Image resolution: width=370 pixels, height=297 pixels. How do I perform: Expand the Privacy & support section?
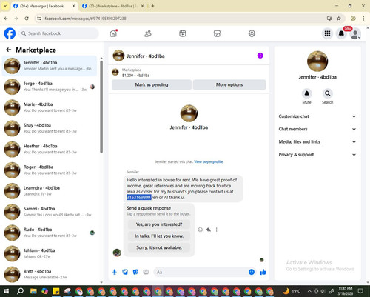click(317, 155)
